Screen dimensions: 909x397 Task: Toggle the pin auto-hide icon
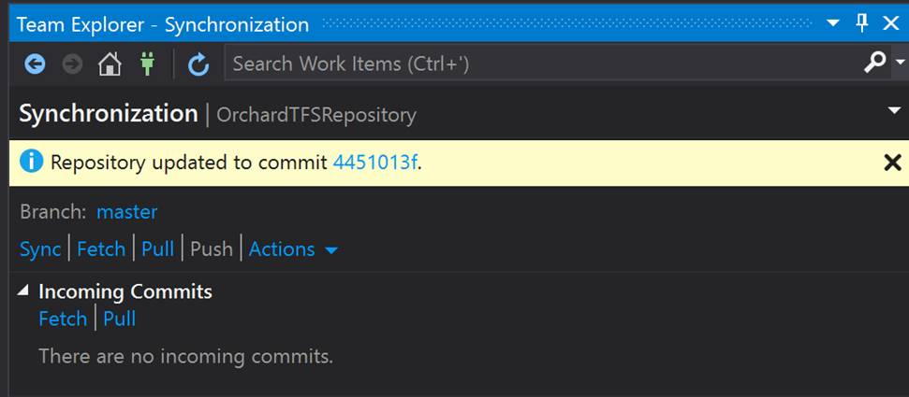862,23
